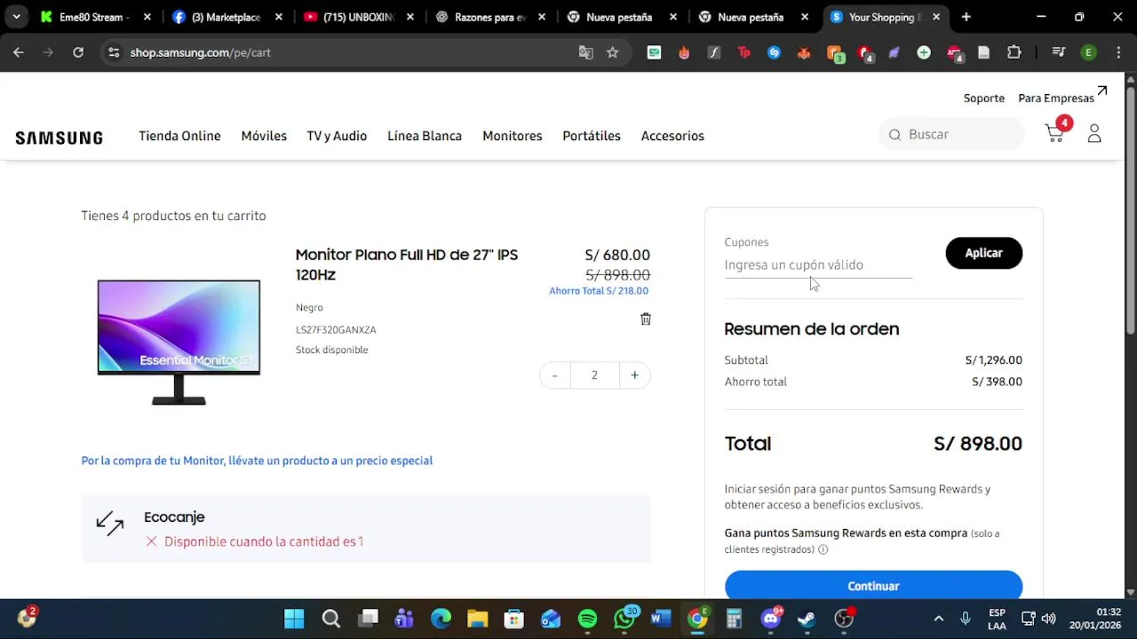
Task: Open Chrome profile avatar E
Action: click(x=1089, y=52)
